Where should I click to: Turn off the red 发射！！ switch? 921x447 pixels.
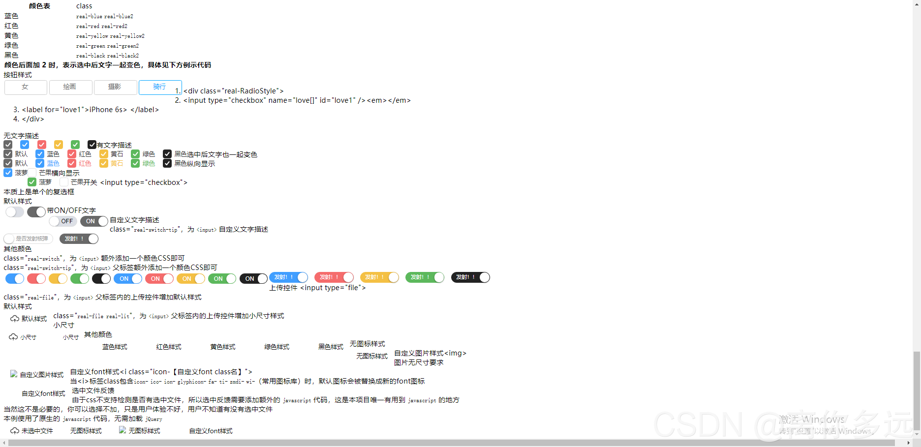click(334, 277)
